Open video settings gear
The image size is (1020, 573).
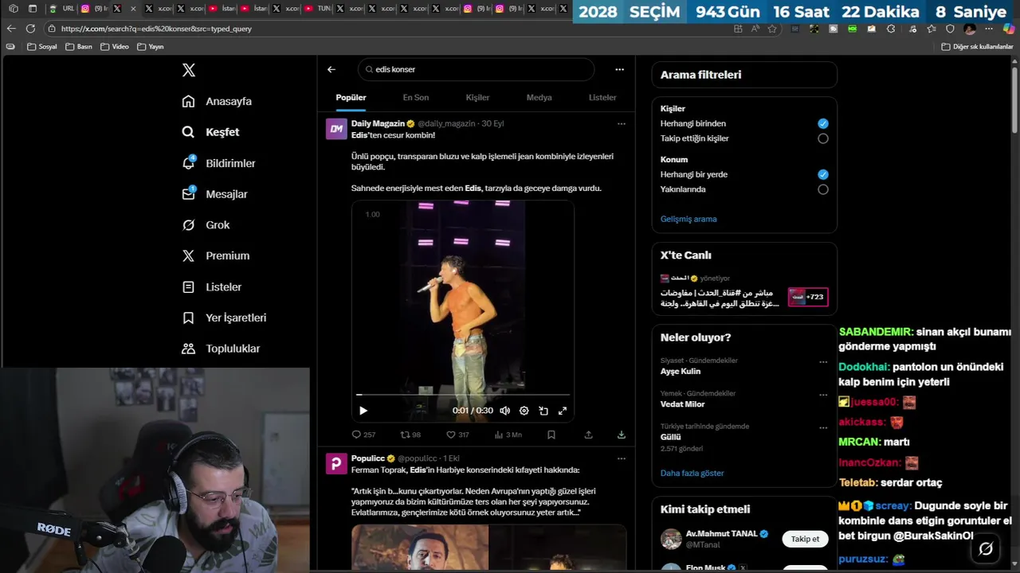coord(524,411)
